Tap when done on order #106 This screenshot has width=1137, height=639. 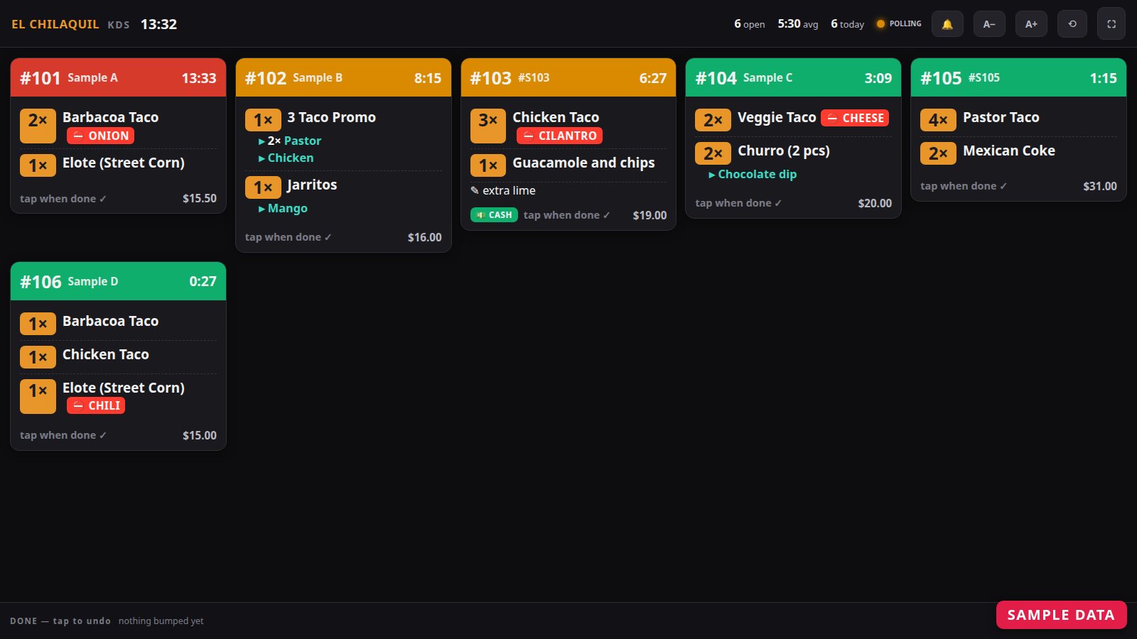pos(63,435)
